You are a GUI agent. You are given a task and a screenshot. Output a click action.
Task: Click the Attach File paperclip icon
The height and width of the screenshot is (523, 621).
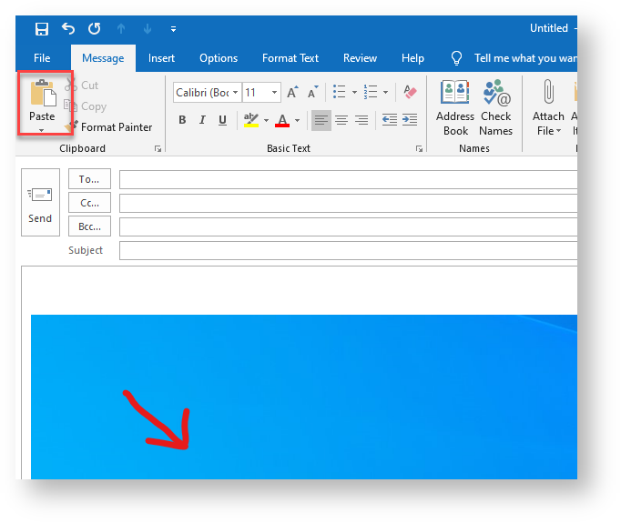point(548,93)
